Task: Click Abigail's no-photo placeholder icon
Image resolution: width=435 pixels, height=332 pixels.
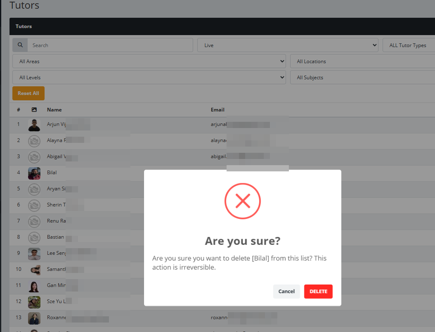Action: click(34, 157)
